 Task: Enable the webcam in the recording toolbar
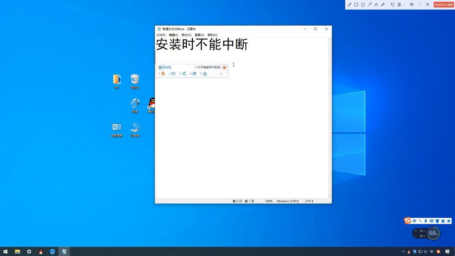pos(420,5)
